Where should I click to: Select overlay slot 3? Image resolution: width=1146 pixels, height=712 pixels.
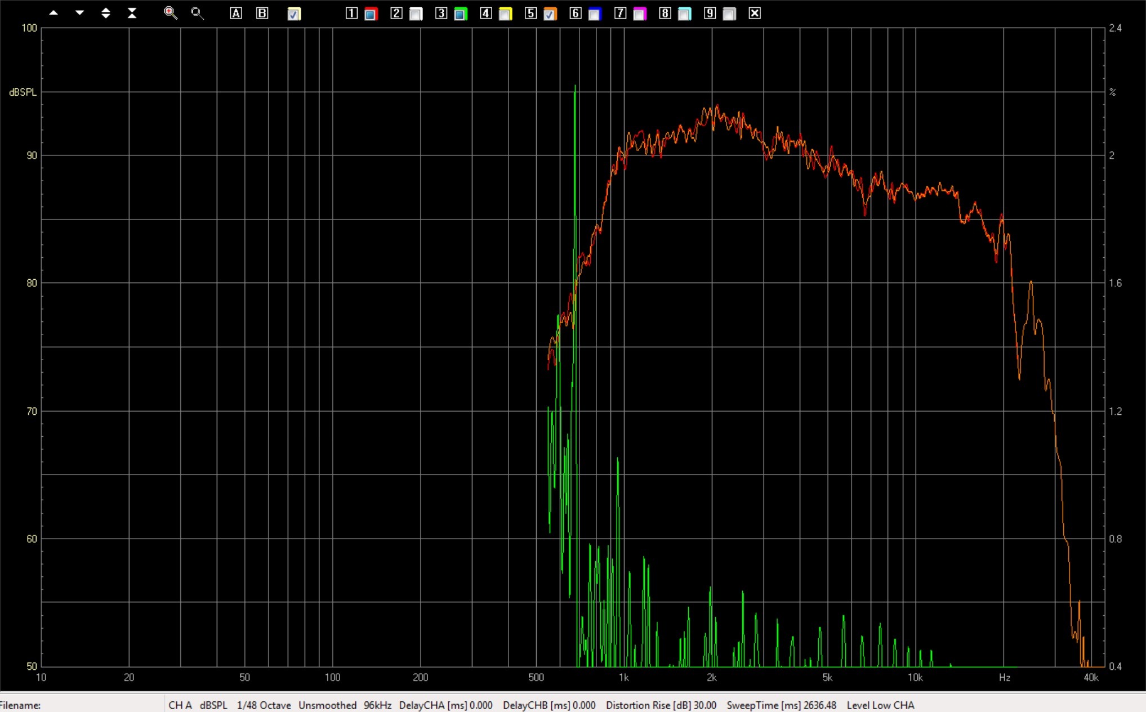point(441,13)
